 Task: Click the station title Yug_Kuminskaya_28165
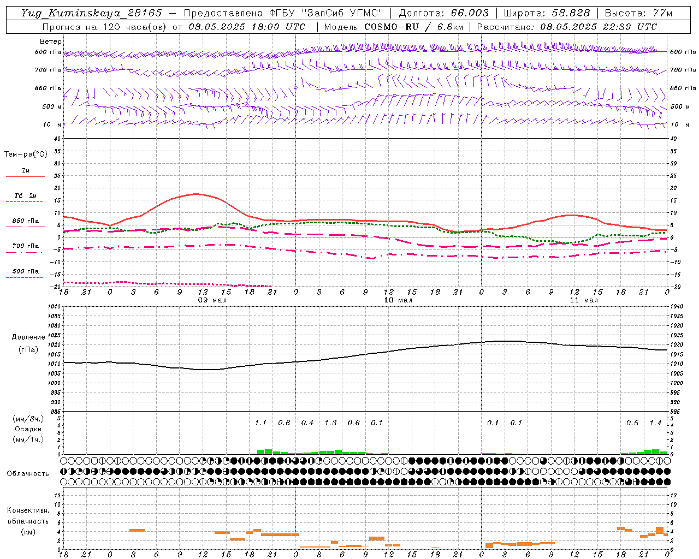click(92, 13)
